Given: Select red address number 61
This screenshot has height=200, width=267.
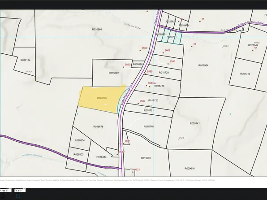Looking at the screenshot, I should (256, 48).
